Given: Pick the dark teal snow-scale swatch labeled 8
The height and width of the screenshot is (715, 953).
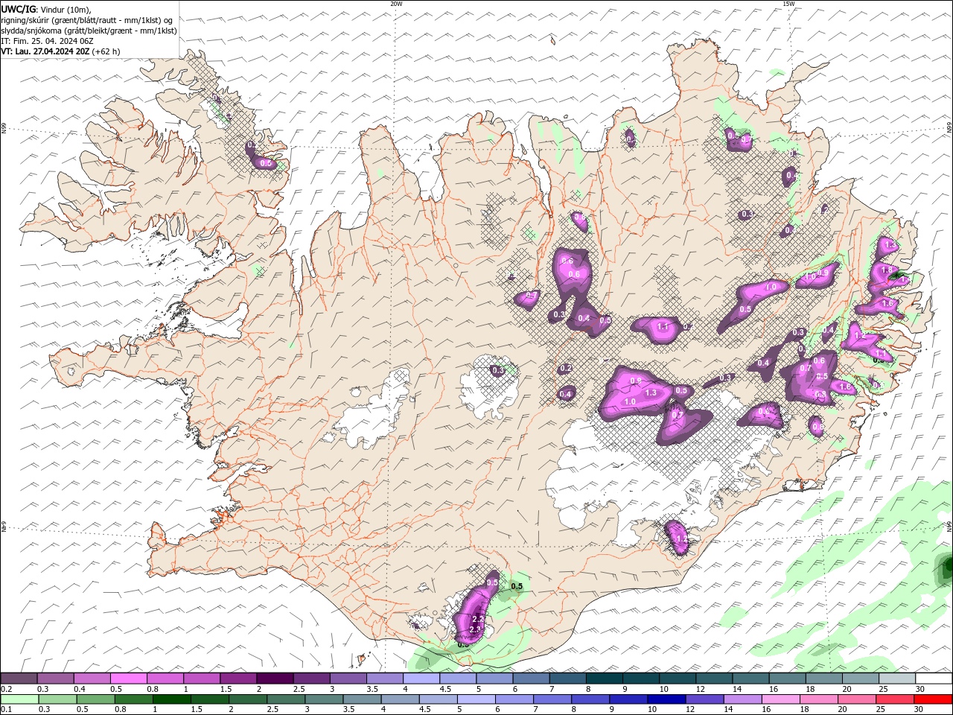Looking at the screenshot, I should (x=603, y=679).
